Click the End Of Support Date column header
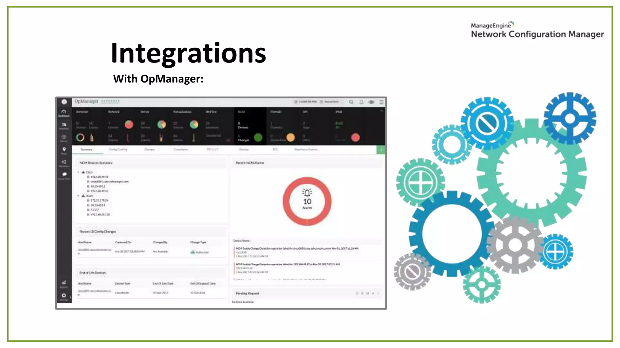The height and width of the screenshot is (348, 620). [203, 284]
